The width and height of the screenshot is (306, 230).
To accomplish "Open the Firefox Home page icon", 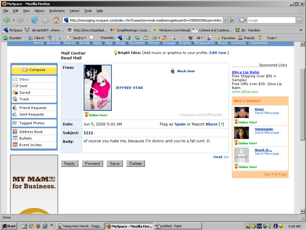I will pyautogui.click(x=56, y=20).
